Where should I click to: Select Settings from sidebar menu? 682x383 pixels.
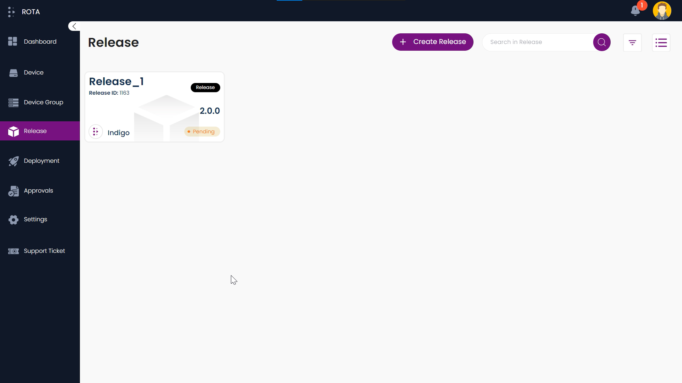[x=36, y=219]
